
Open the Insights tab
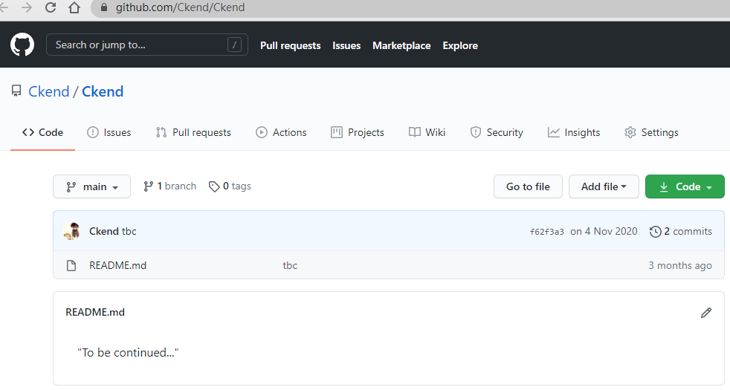pyautogui.click(x=574, y=133)
